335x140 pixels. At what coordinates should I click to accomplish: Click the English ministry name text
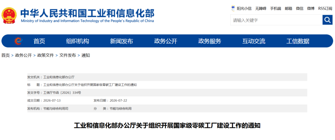[87, 21]
